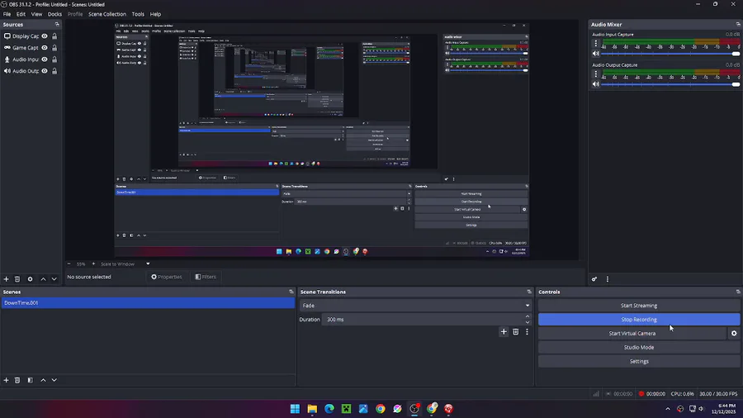Open scene filters icon in Scenes toolbar
Image resolution: width=743 pixels, height=418 pixels.
(x=30, y=380)
